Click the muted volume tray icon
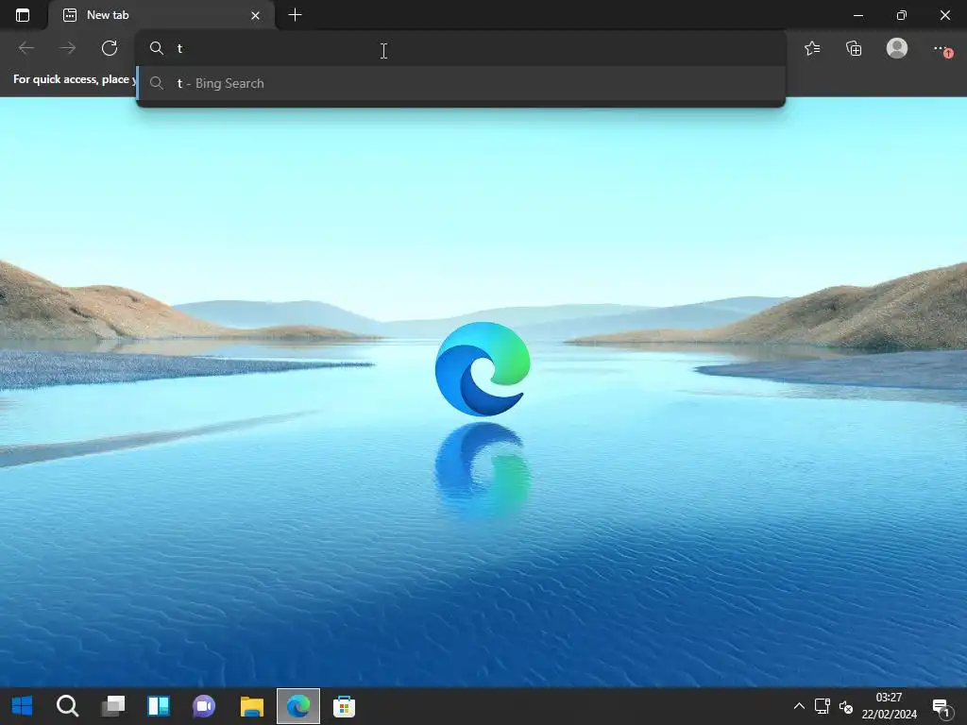Viewport: 967px width, 725px height. point(846,707)
